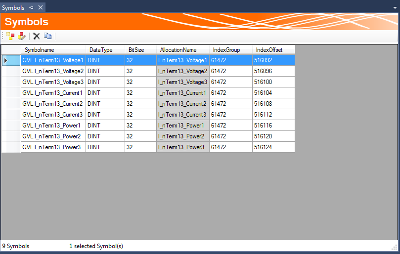Click the Copy symbols toolbar icon
Image resolution: width=400 pixels, height=254 pixels.
click(47, 36)
